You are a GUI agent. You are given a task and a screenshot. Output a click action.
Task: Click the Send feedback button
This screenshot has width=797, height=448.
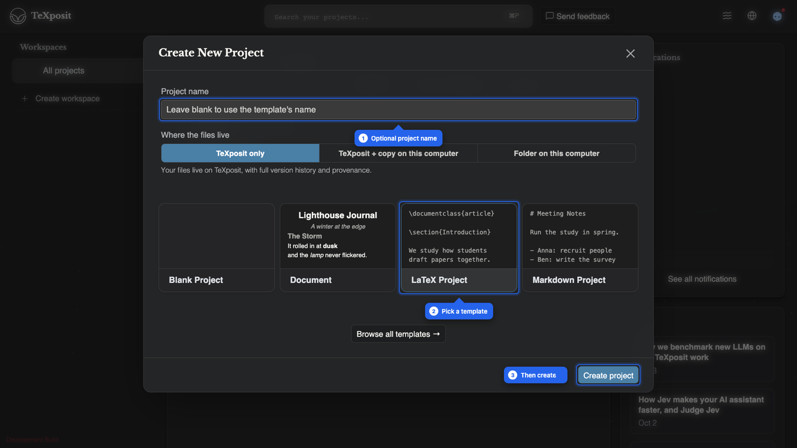[x=577, y=16]
